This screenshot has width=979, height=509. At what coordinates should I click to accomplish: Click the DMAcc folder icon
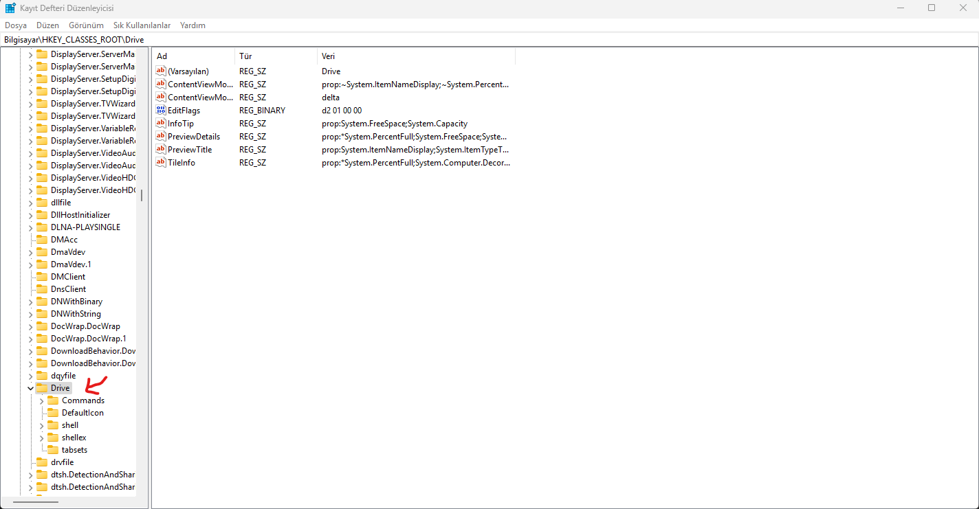pos(42,240)
